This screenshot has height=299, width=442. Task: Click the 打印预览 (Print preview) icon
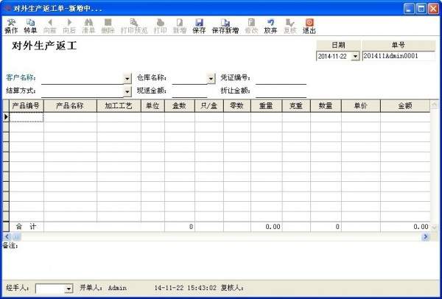click(x=133, y=26)
